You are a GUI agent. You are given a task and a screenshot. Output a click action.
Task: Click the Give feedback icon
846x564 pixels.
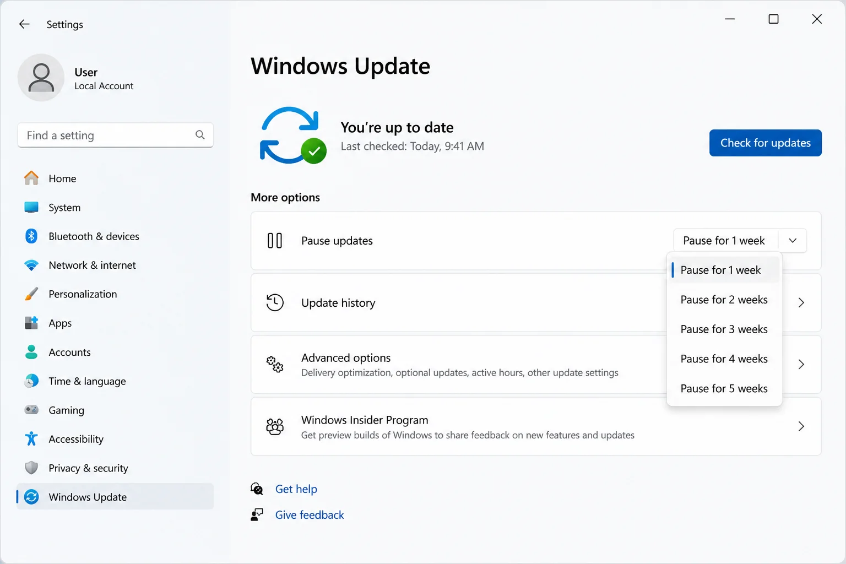click(257, 514)
